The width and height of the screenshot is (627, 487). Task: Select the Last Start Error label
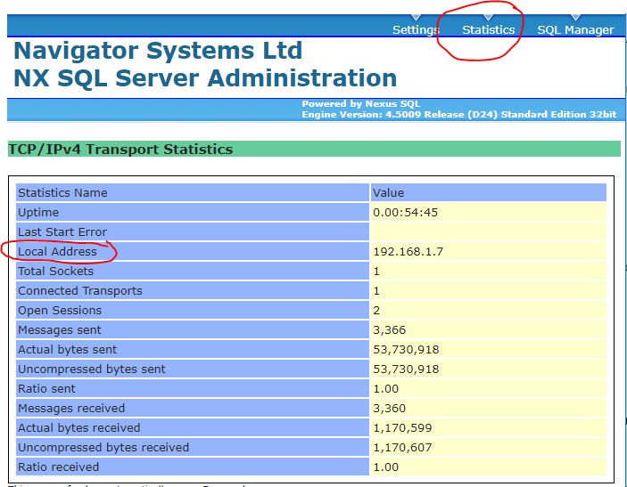tap(62, 231)
